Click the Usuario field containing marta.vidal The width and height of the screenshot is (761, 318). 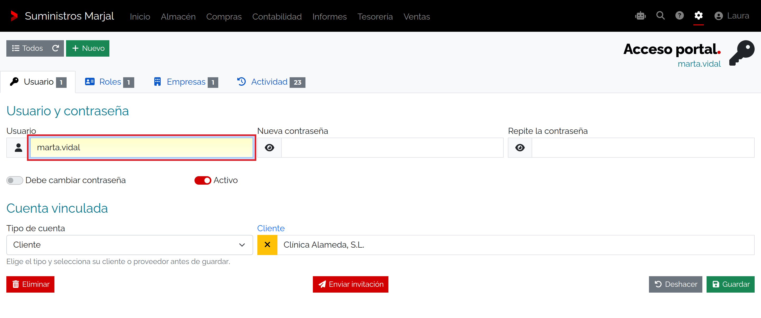142,147
